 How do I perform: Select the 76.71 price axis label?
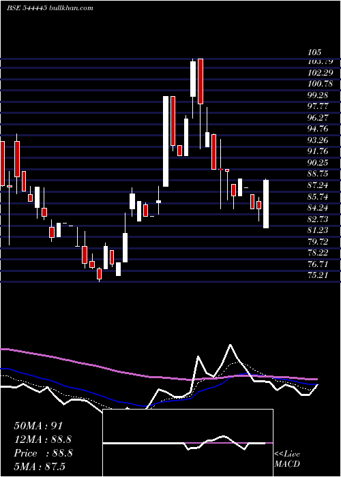[318, 264]
